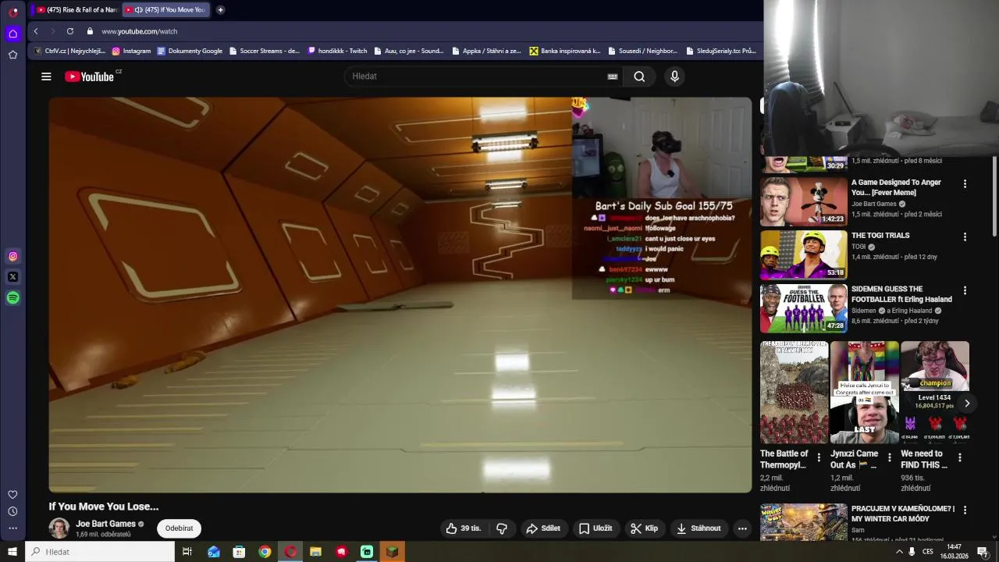Dislike the video with thumbs down
999x562 pixels.
[x=502, y=528]
